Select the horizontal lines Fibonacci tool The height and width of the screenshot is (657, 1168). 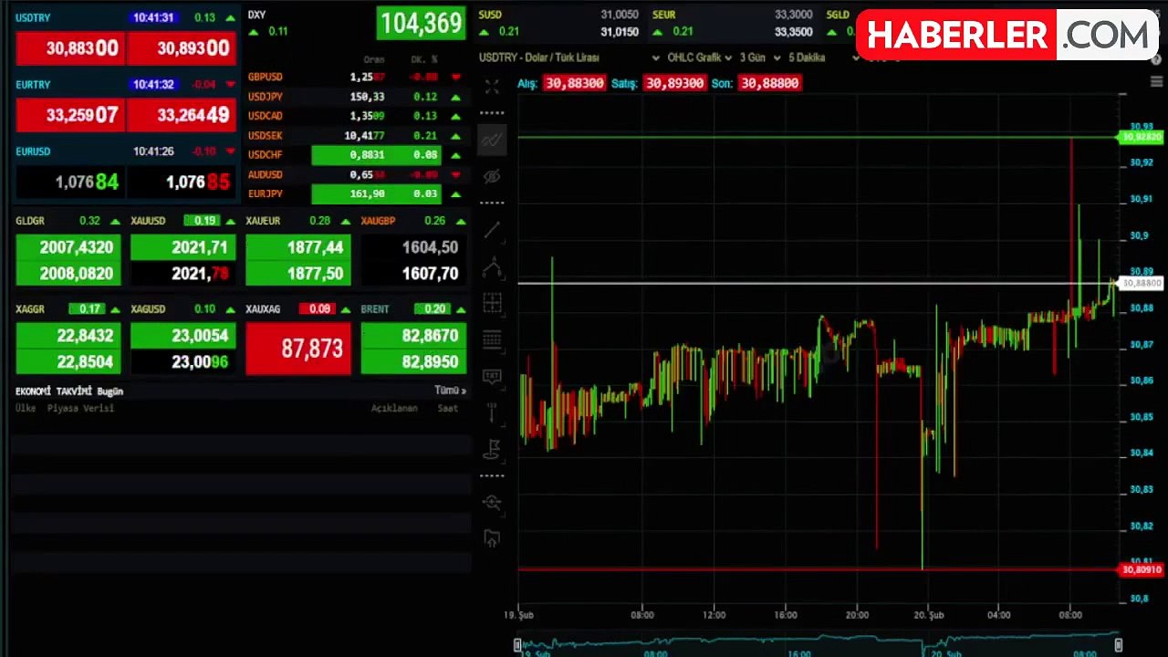(492, 339)
